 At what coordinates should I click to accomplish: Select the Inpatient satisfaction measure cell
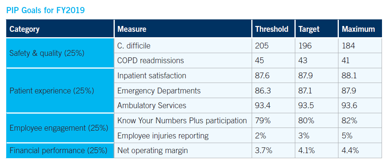tap(152, 76)
